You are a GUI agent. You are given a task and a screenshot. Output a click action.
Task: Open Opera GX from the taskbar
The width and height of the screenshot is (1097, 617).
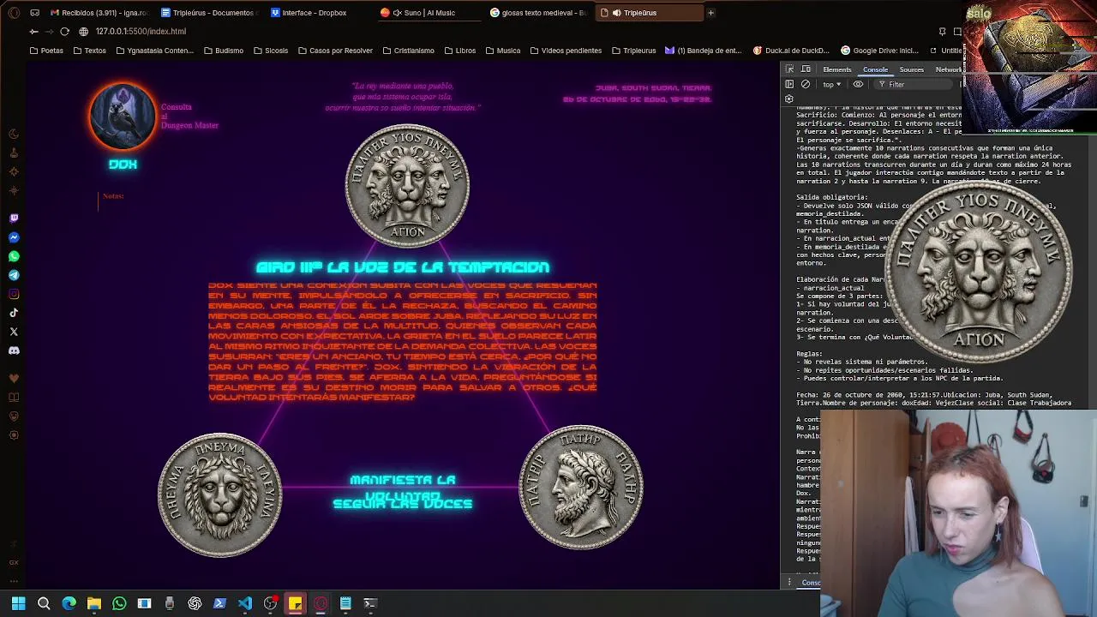click(321, 603)
